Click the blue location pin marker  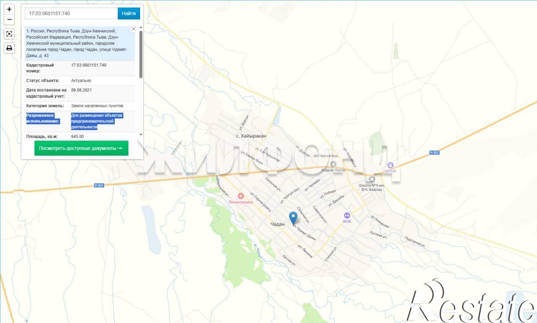point(293,218)
